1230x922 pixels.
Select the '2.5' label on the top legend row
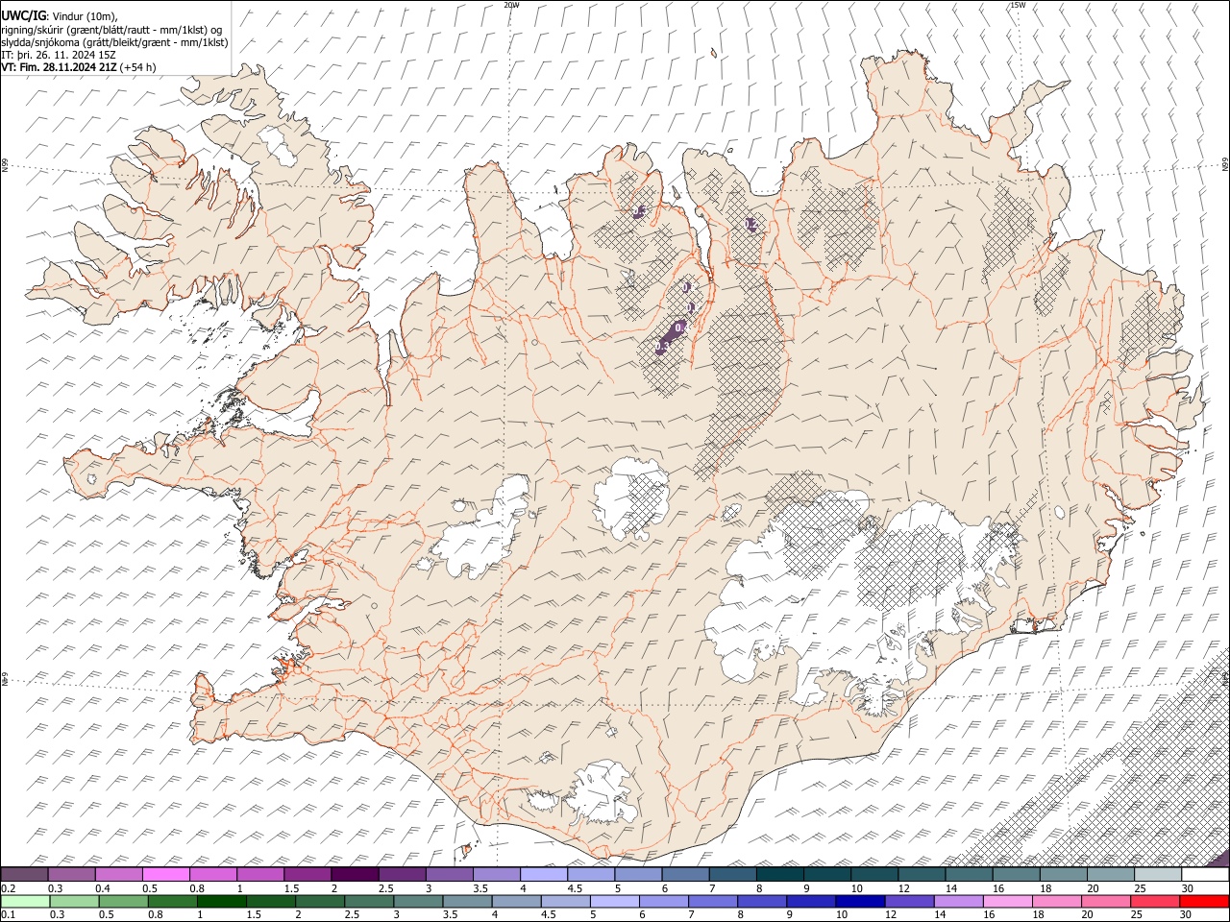385,888
